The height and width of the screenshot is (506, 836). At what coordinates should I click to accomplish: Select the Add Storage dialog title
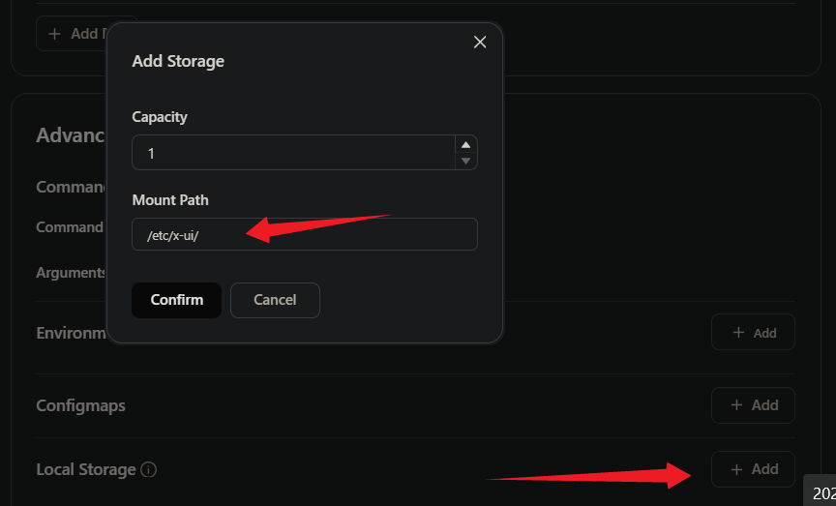tap(178, 61)
